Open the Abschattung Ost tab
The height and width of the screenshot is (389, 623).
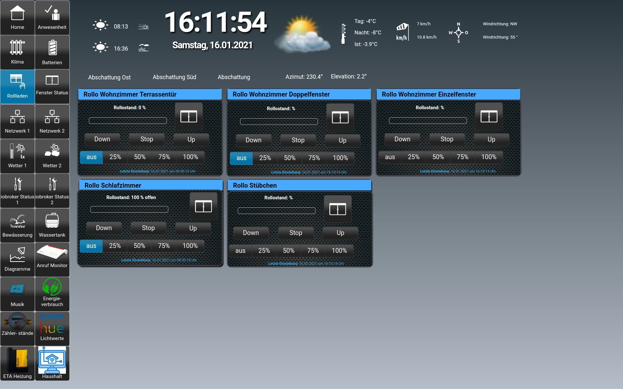109,77
